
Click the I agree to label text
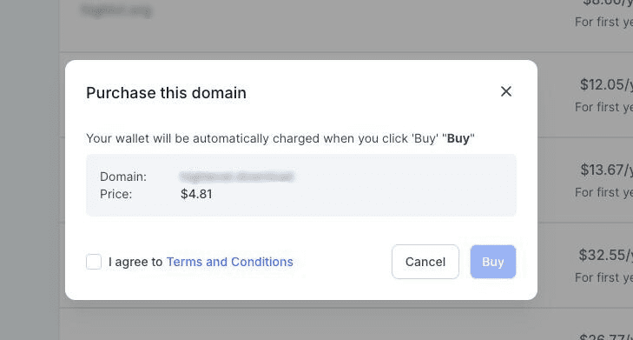[x=135, y=262]
